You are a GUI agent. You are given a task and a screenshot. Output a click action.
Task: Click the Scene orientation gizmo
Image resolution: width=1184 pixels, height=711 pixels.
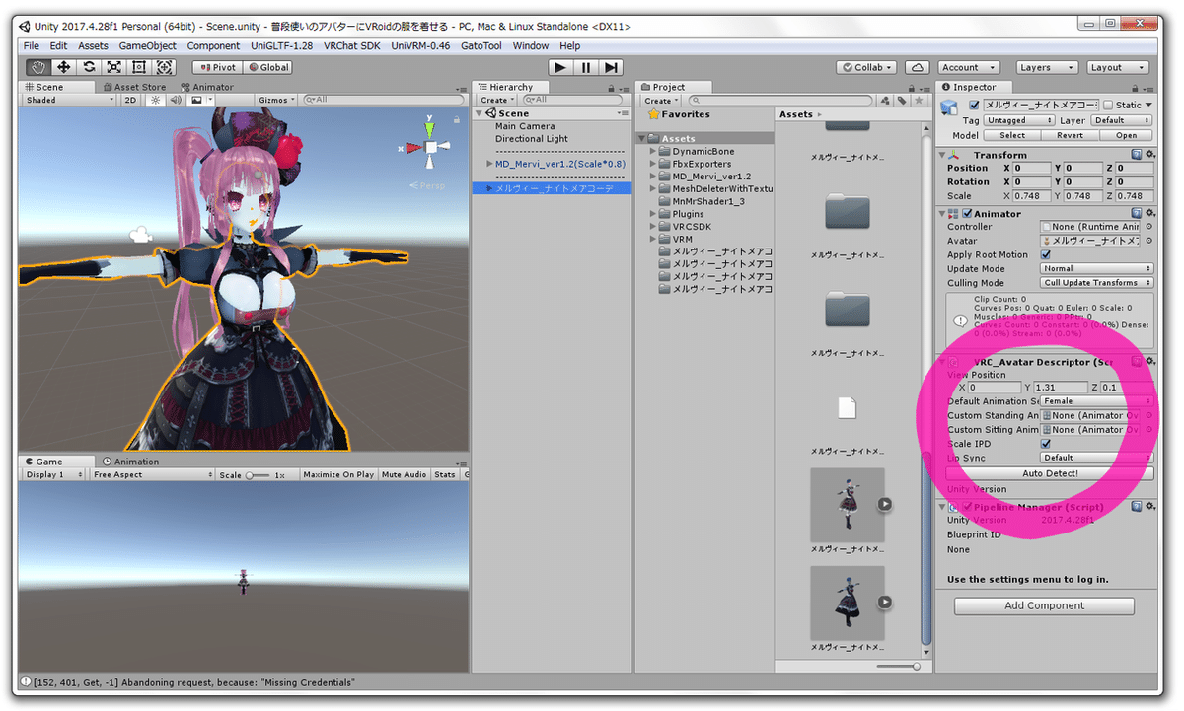tap(431, 147)
